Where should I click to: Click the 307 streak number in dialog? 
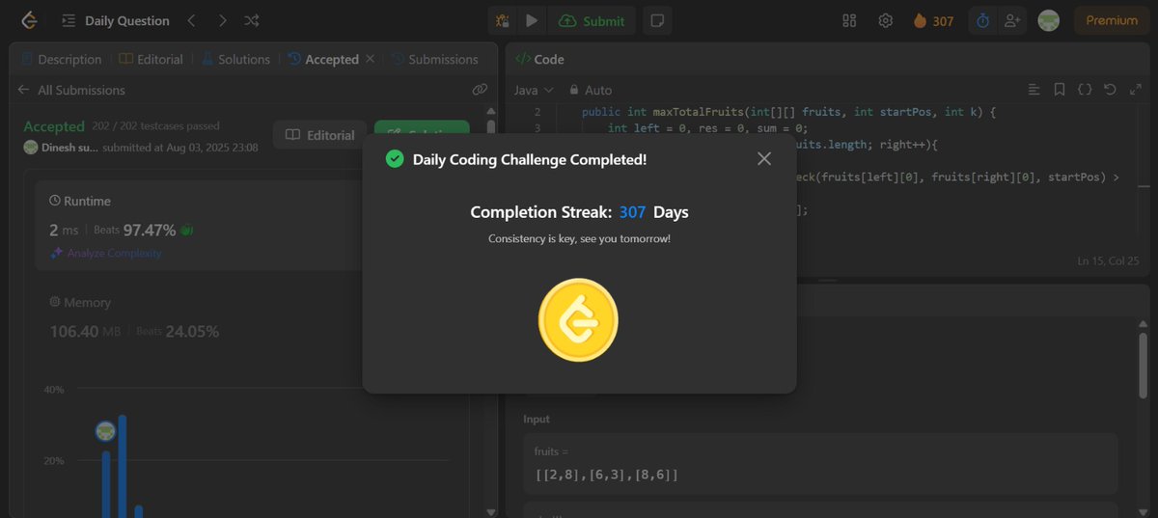[x=632, y=212]
